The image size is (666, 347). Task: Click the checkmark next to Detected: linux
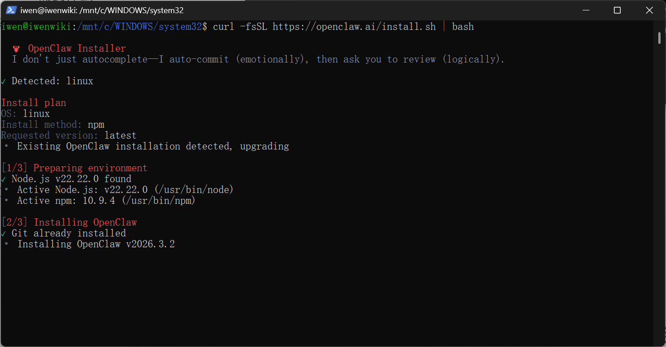(4, 82)
